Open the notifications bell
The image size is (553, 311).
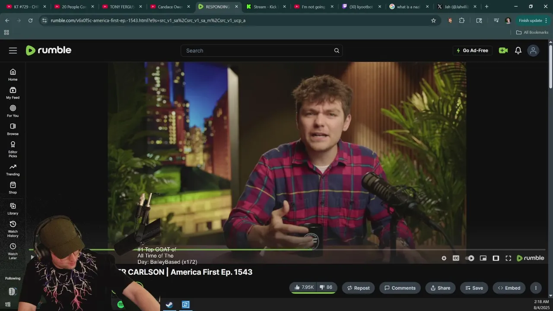pyautogui.click(x=518, y=51)
